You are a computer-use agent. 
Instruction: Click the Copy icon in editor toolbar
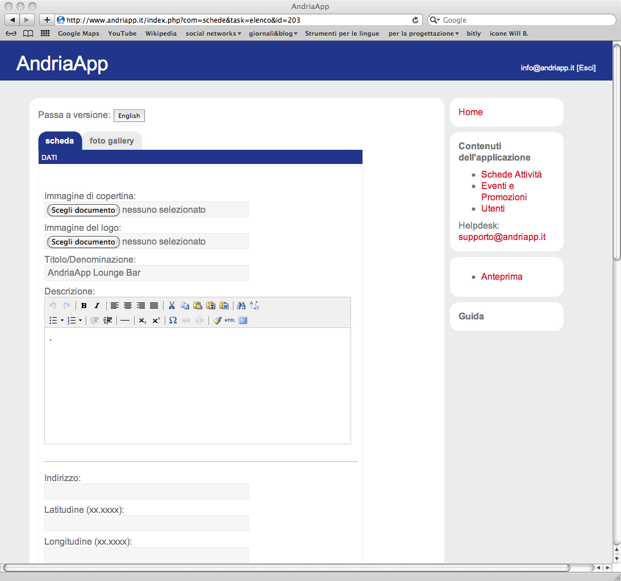[185, 305]
